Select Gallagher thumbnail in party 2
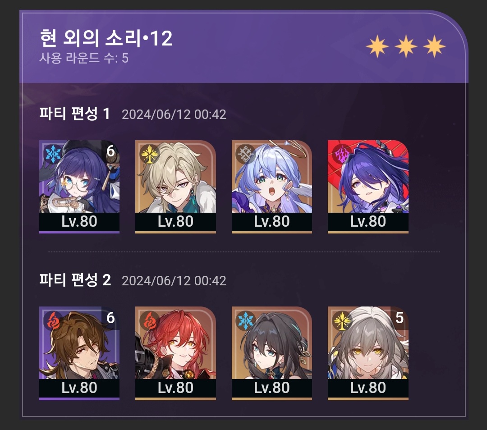 pos(79,353)
